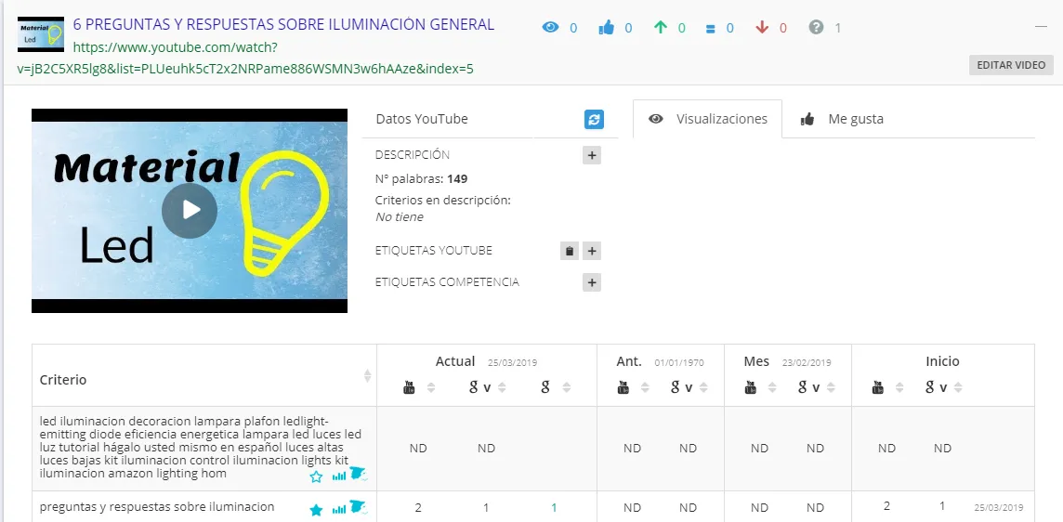Click the Mes date '23/02/2019'
The width and height of the screenshot is (1063, 522).
[x=806, y=362]
